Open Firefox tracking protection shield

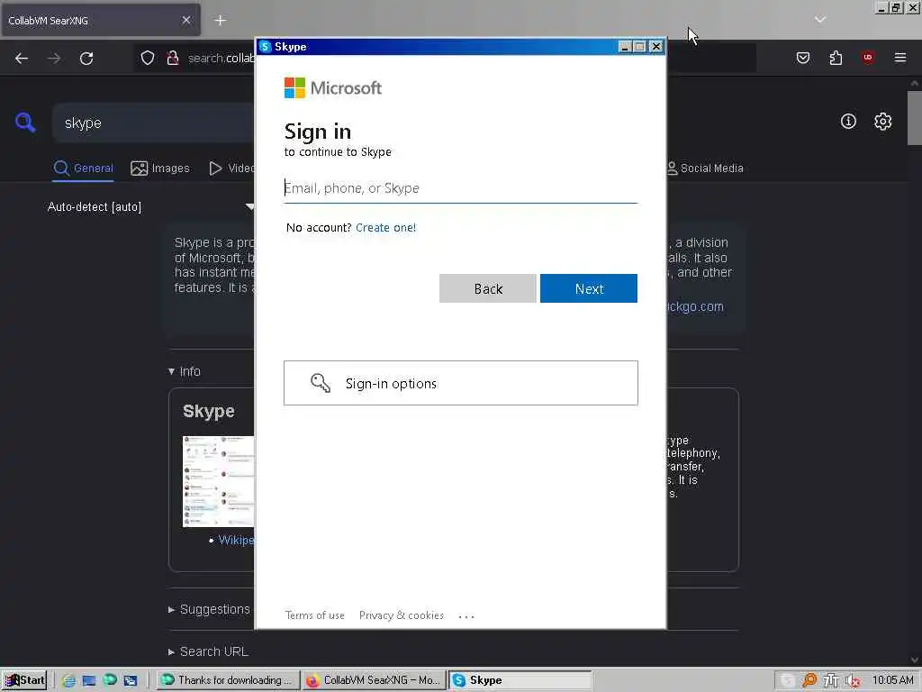pos(148,58)
